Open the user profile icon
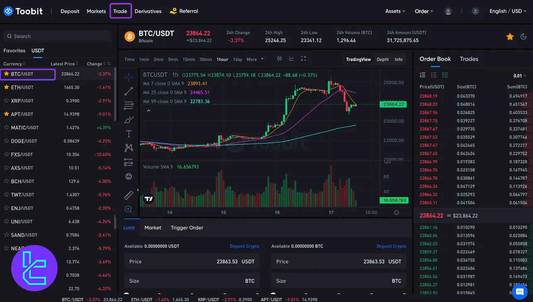This screenshot has height=302, width=533. point(448,11)
